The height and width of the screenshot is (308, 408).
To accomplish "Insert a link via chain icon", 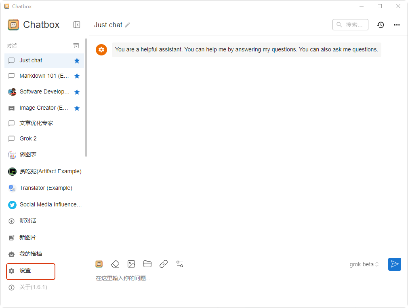I will [x=164, y=264].
